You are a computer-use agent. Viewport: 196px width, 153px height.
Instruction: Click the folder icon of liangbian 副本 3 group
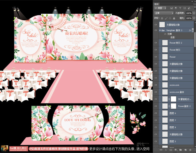pos(163,30)
